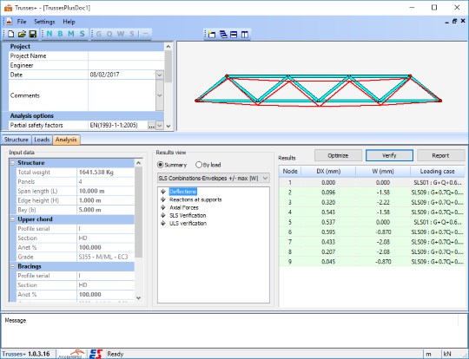
Task: Click the Optimize button
Action: tap(338, 155)
